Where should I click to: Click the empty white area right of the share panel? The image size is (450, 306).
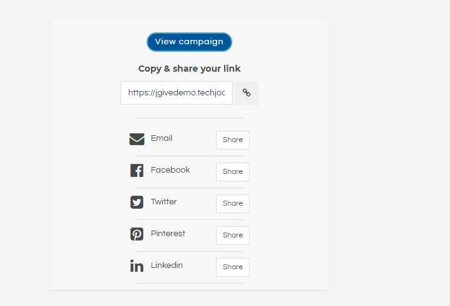click(x=387, y=156)
